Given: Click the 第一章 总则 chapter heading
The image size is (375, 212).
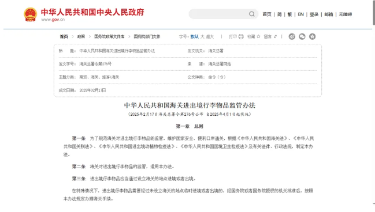Looking at the screenshot, I should [190, 126].
